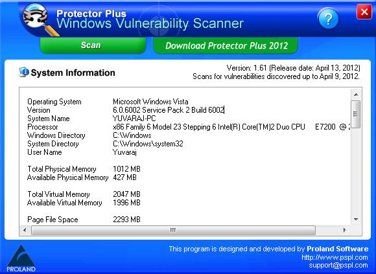The height and width of the screenshot is (274, 376).
Task: Click the Windows Vulnerability Scanner title text
Action: pyautogui.click(x=150, y=24)
